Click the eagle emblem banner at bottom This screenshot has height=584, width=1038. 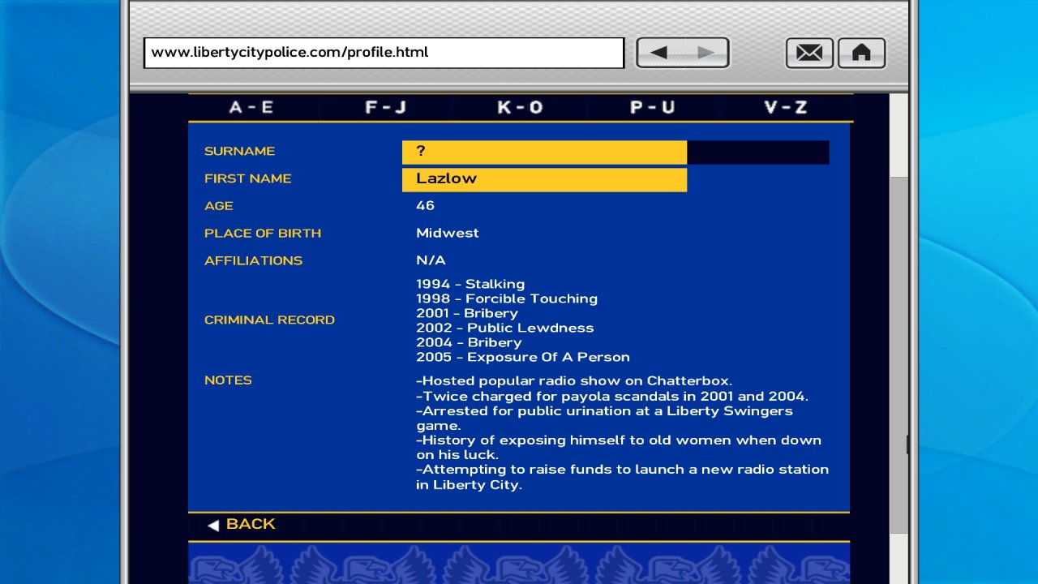coord(519,564)
